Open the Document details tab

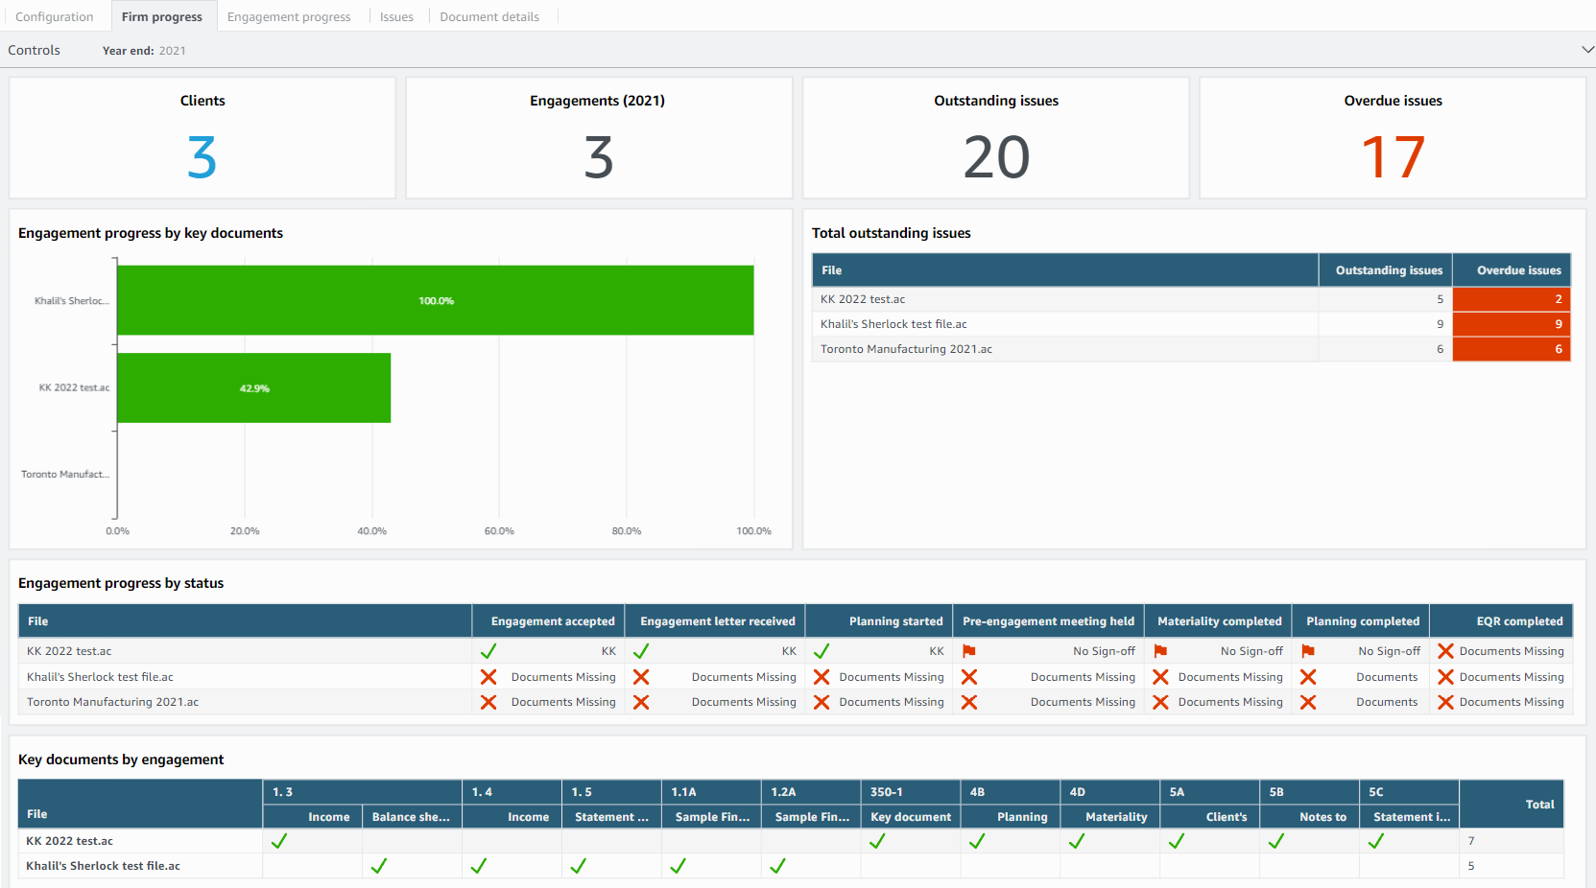489,17
